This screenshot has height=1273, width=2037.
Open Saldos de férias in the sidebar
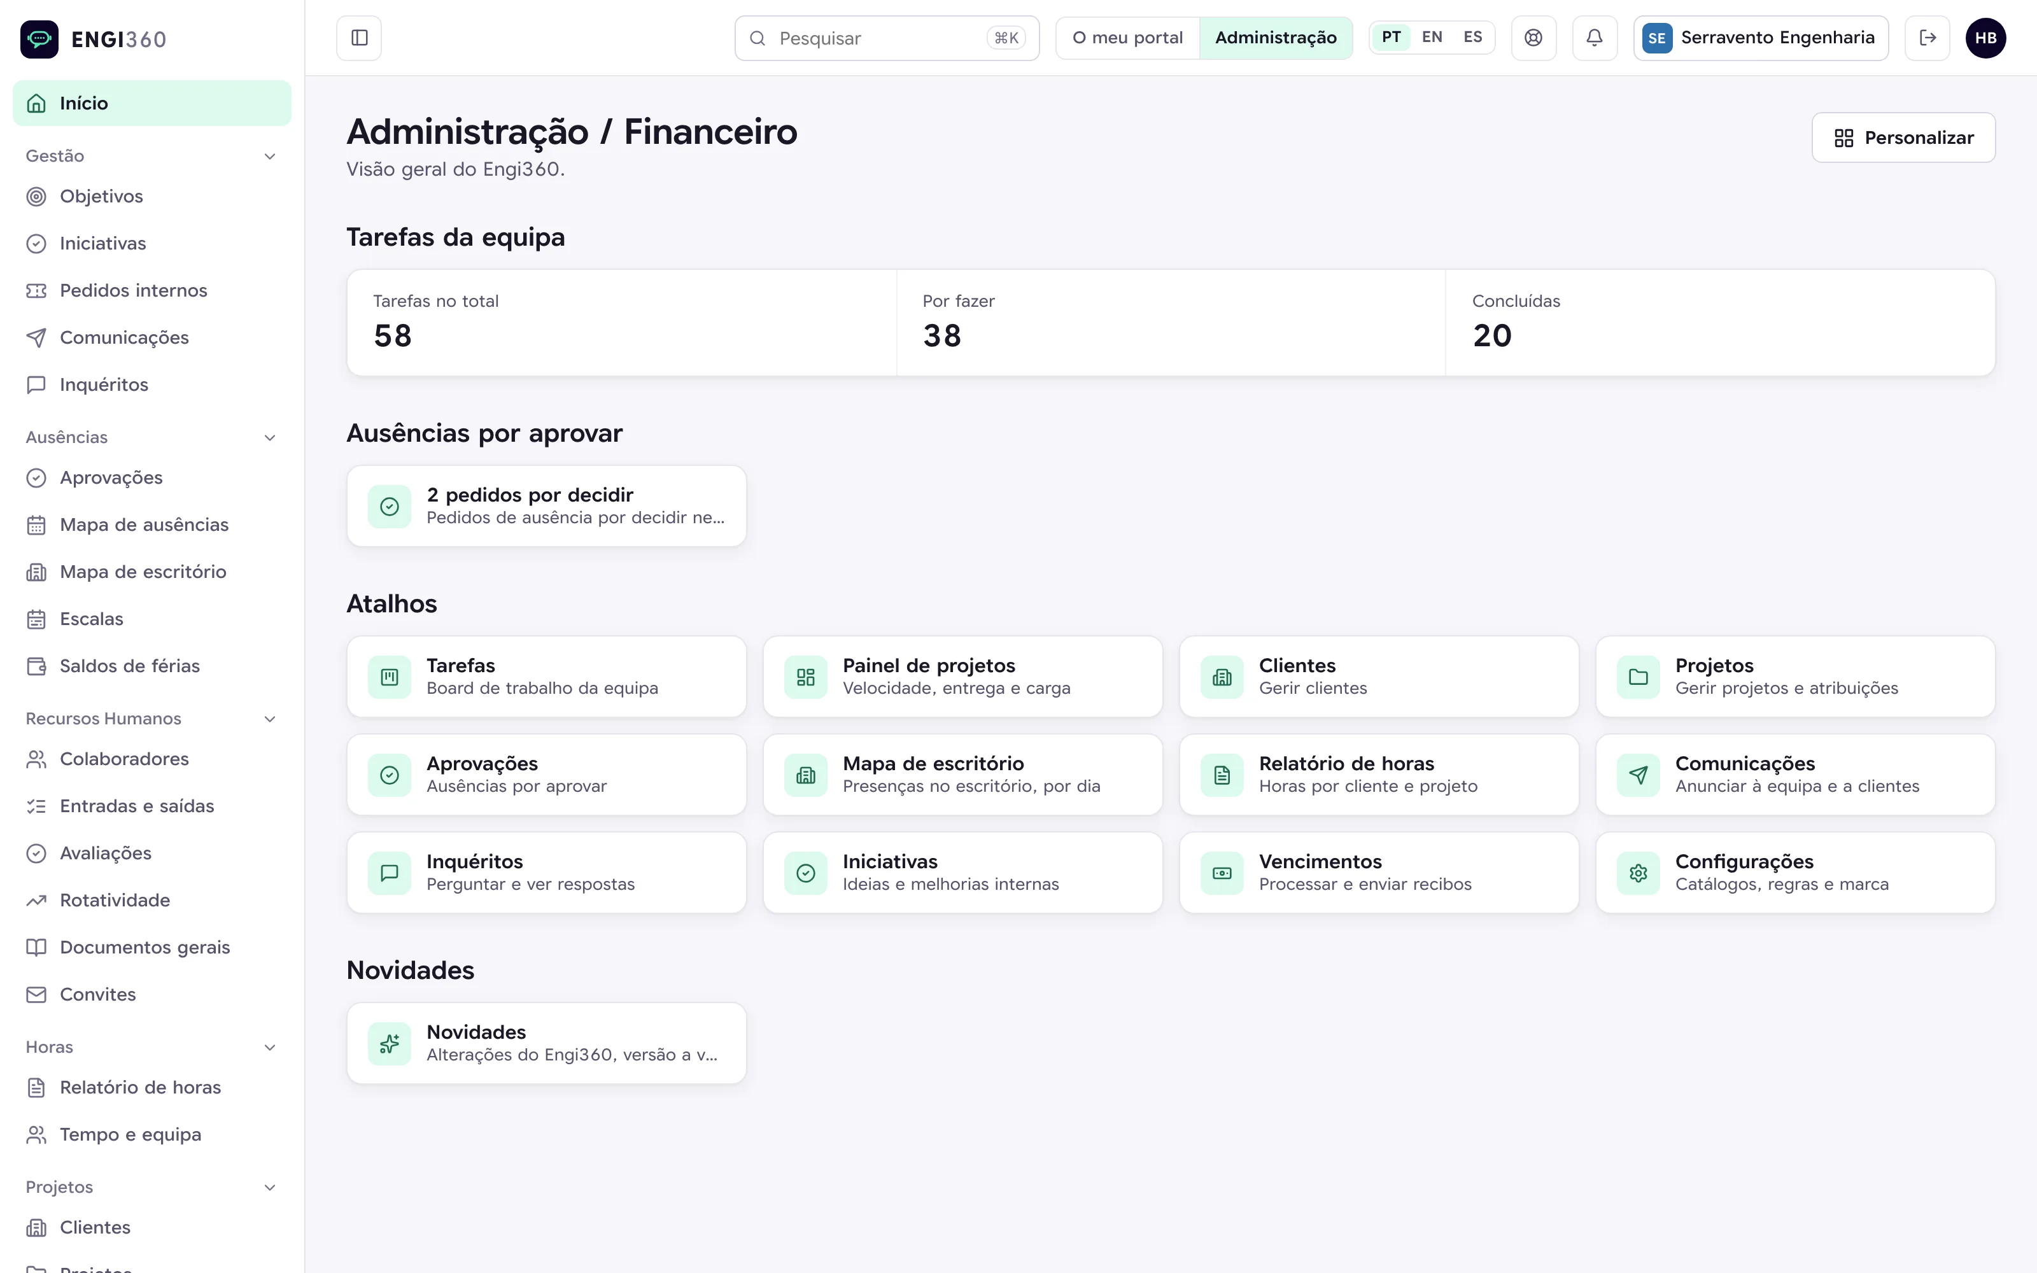[x=152, y=666]
